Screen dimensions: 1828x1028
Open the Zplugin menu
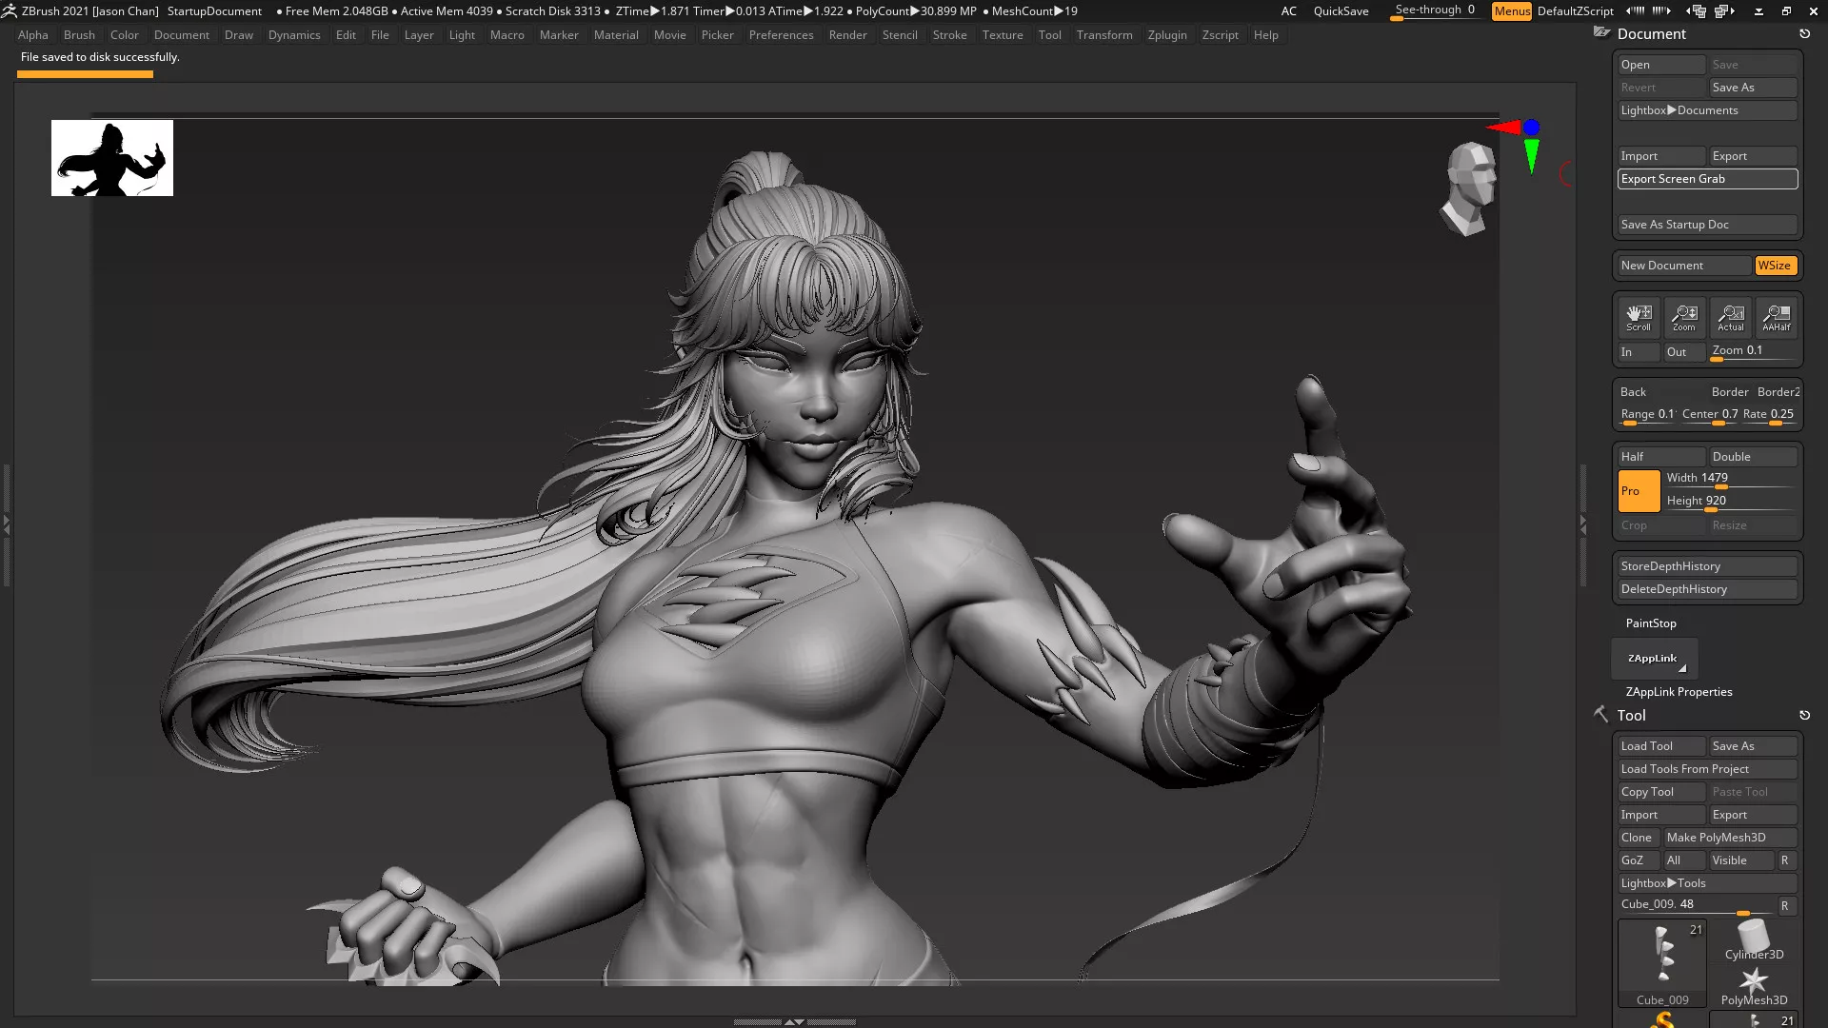pyautogui.click(x=1166, y=35)
